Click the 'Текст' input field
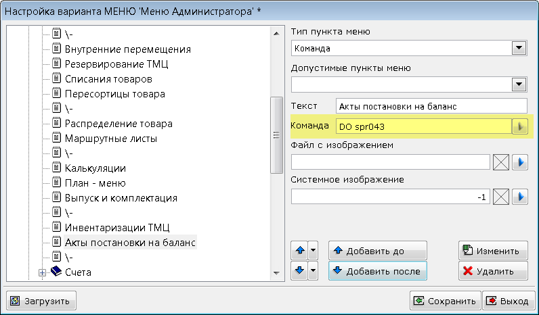Image resolution: width=539 pixels, height=315 pixels. click(x=431, y=106)
